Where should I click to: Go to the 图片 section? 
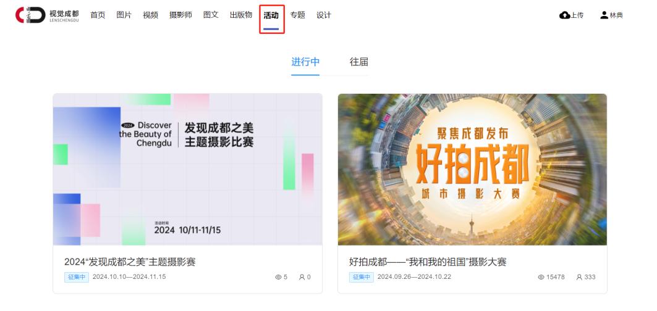[124, 15]
